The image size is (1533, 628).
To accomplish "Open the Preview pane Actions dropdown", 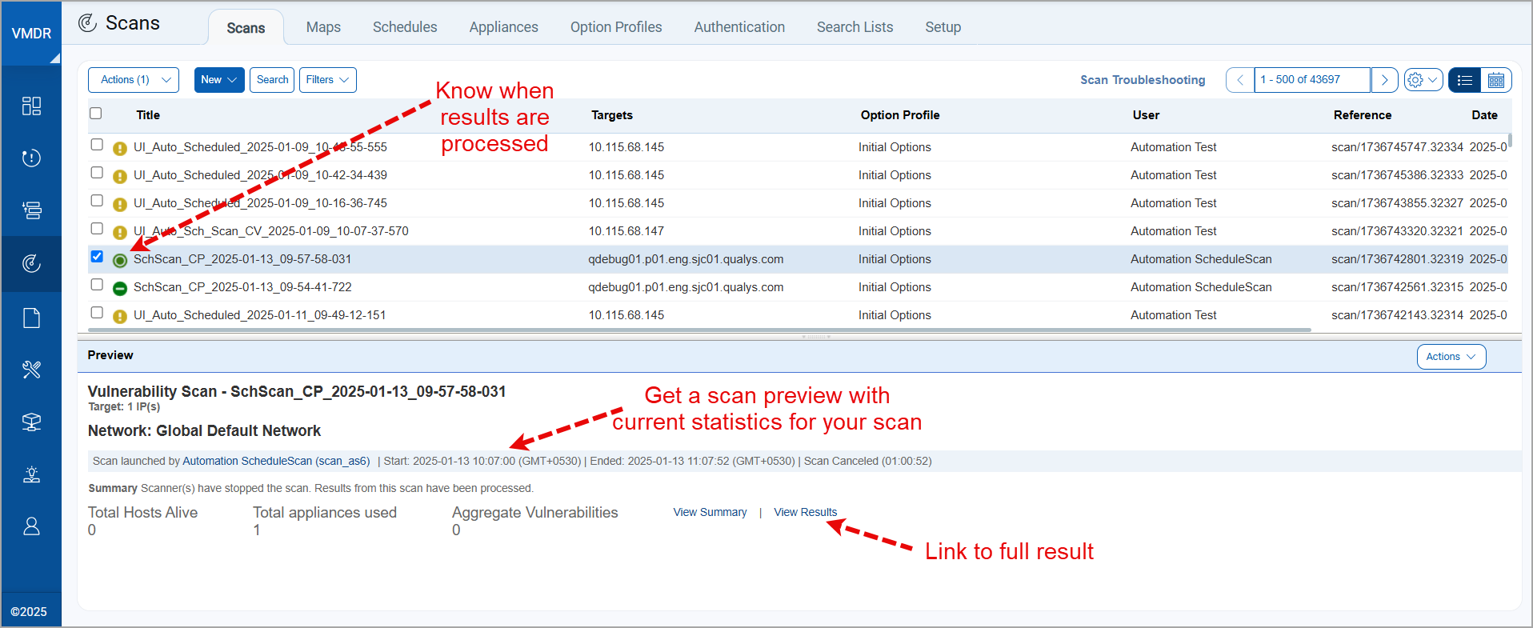I will click(1451, 357).
